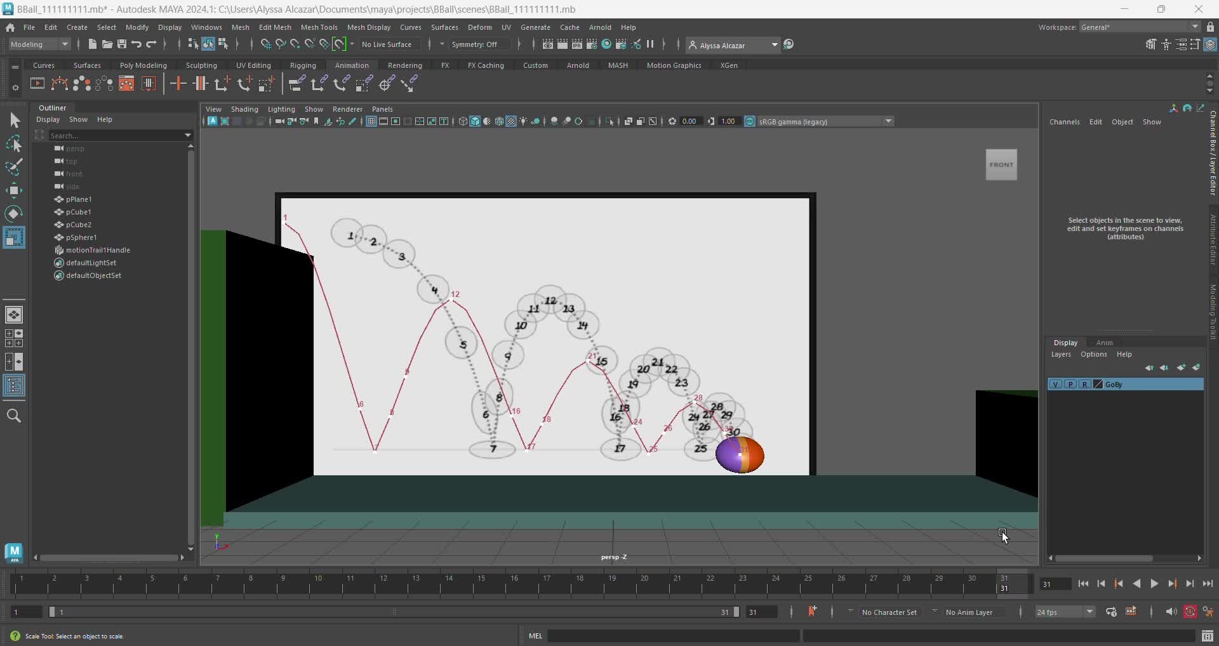1219x646 pixels.
Task: Select the GoBy layer entry
Action: [x=1116, y=385]
